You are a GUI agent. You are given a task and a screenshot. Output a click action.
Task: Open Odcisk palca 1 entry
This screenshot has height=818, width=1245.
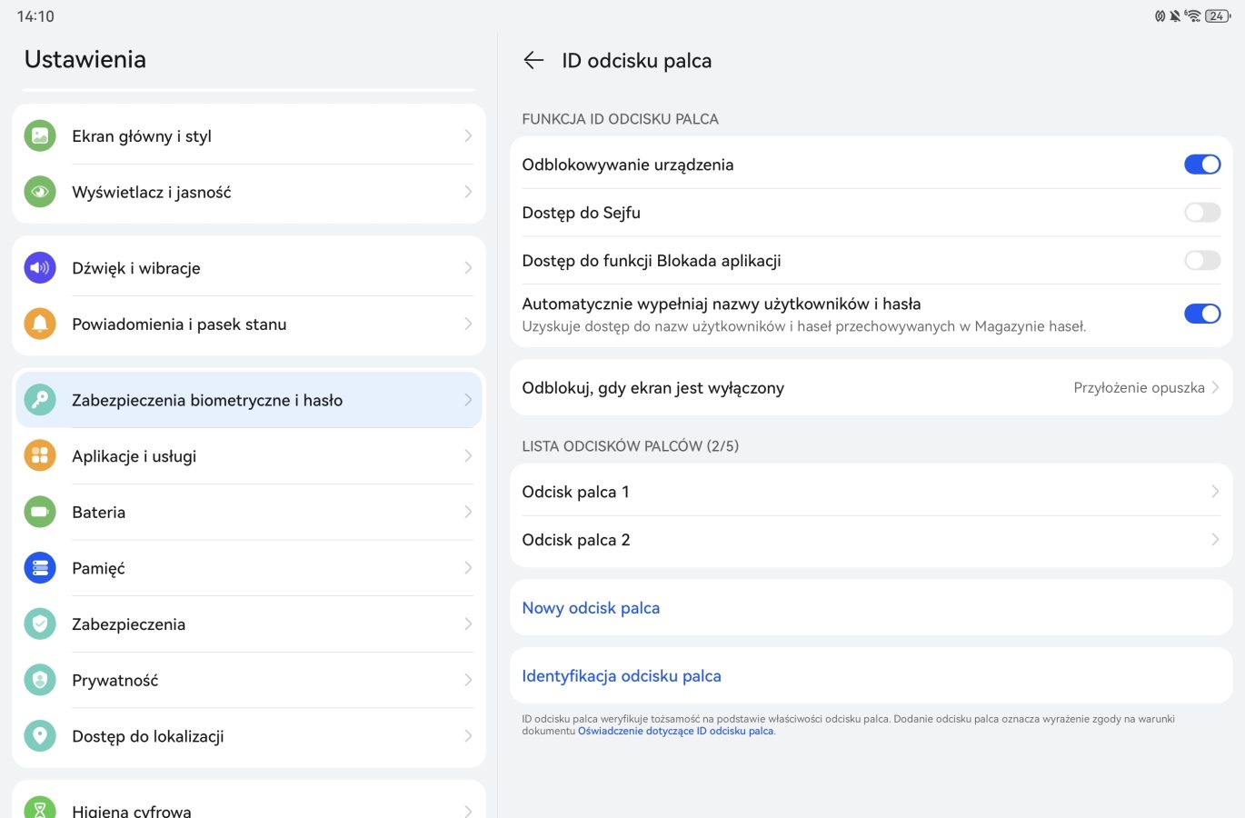[871, 492]
